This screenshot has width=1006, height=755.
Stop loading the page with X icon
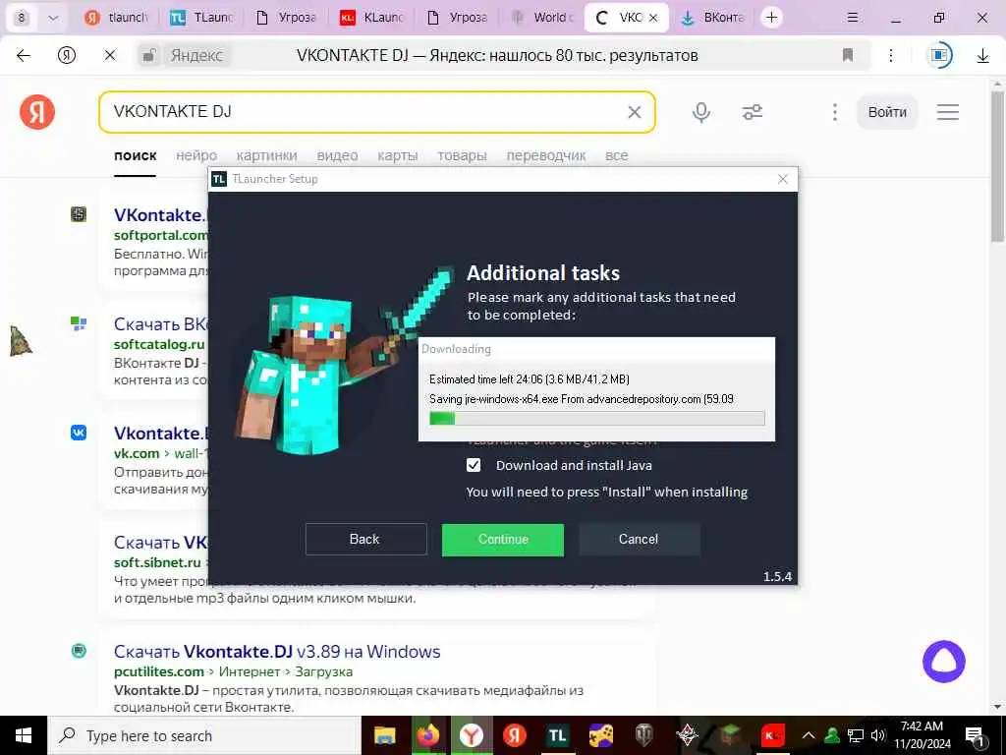[110, 56]
